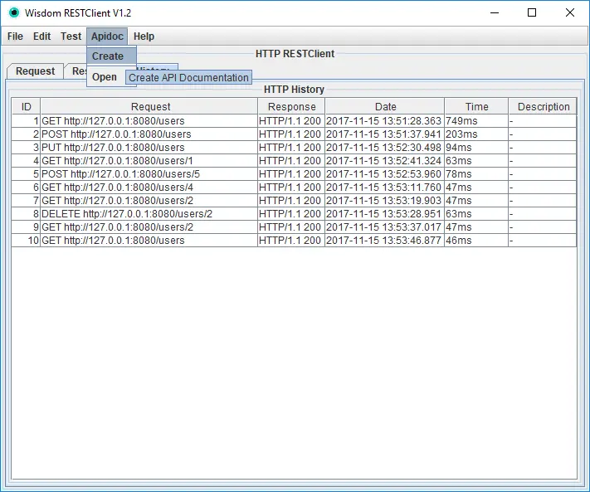Click the 94ms time cell
This screenshot has width=590, height=492.
[476, 148]
